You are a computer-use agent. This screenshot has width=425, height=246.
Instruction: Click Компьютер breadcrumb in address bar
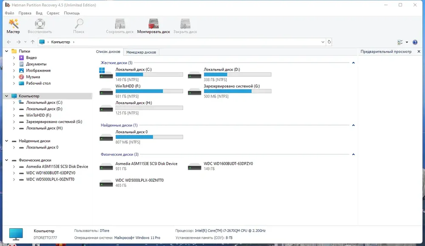(60, 42)
